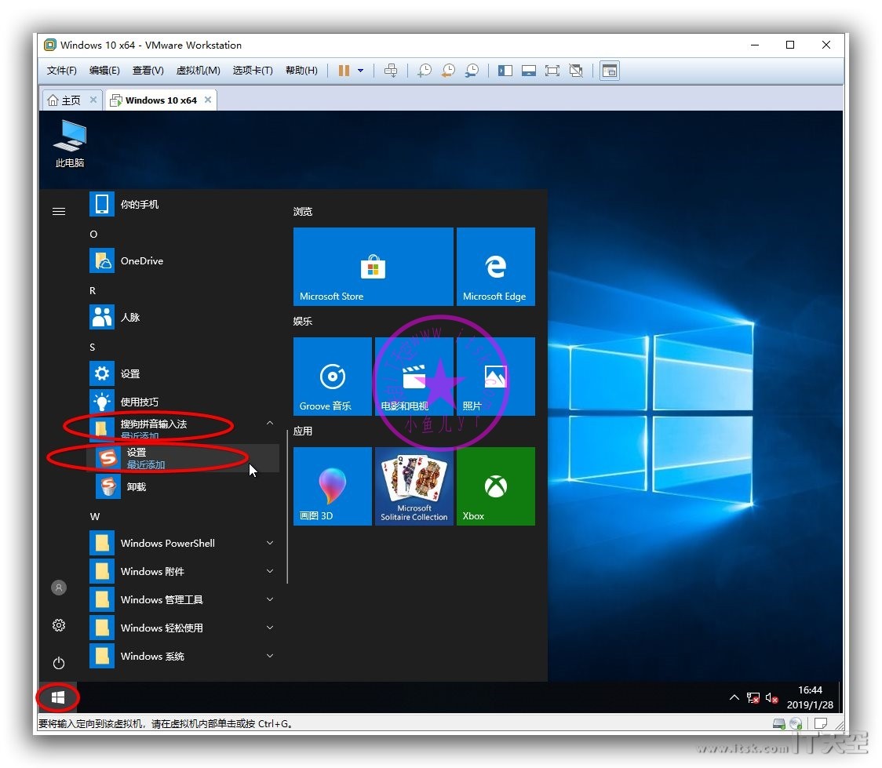The height and width of the screenshot is (768, 882).
Task: Revert to previous snapshot icon
Action: pyautogui.click(x=448, y=71)
